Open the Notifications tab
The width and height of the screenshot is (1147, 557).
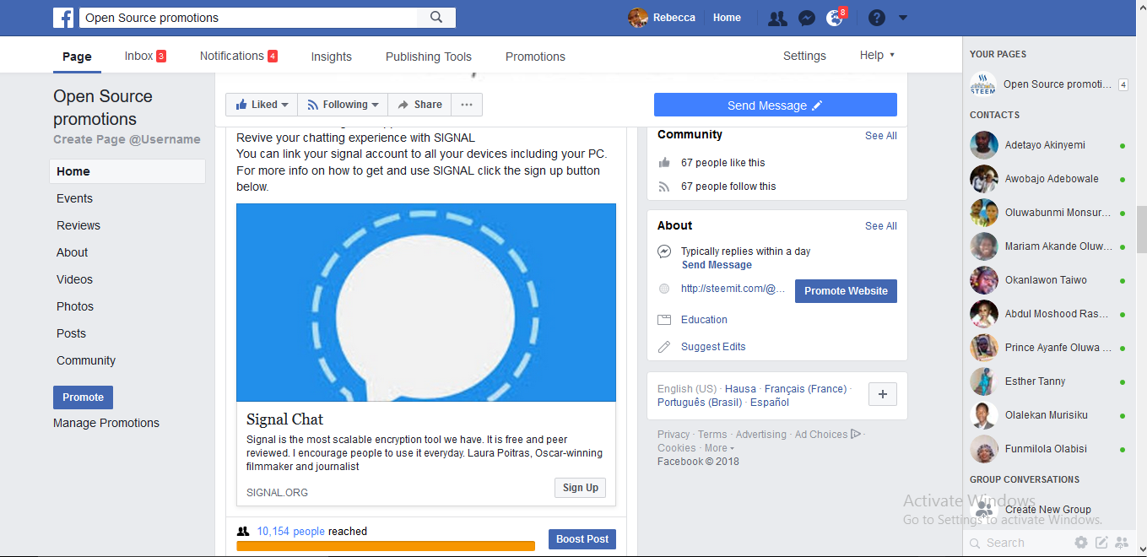[x=239, y=56]
